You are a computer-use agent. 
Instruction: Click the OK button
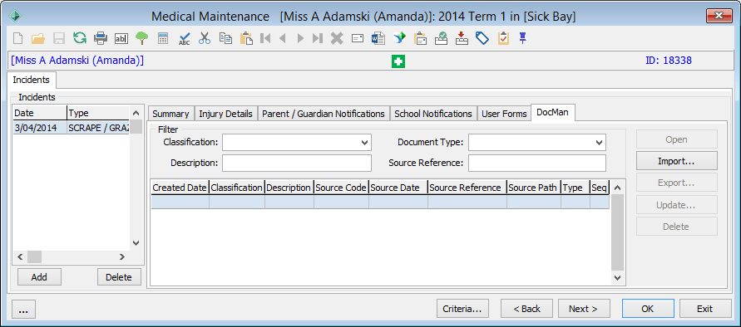pyautogui.click(x=647, y=309)
